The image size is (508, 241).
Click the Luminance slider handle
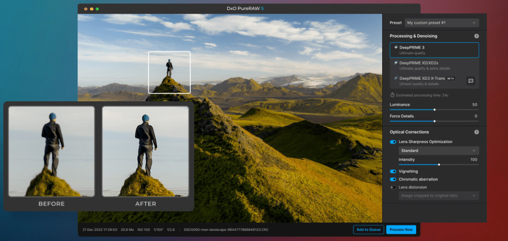(x=434, y=110)
